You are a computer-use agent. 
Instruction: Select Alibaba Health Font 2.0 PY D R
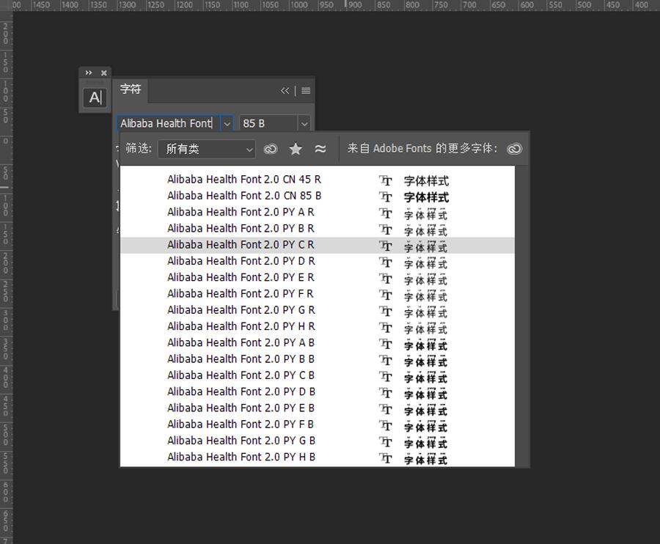pyautogui.click(x=318, y=262)
